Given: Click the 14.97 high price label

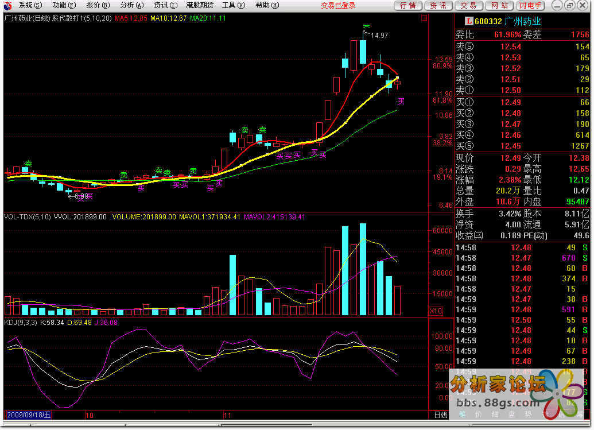Looking at the screenshot, I should click(379, 35).
